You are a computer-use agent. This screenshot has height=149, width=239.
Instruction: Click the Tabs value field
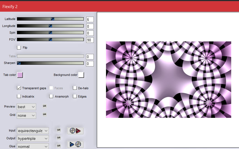tap(90, 57)
